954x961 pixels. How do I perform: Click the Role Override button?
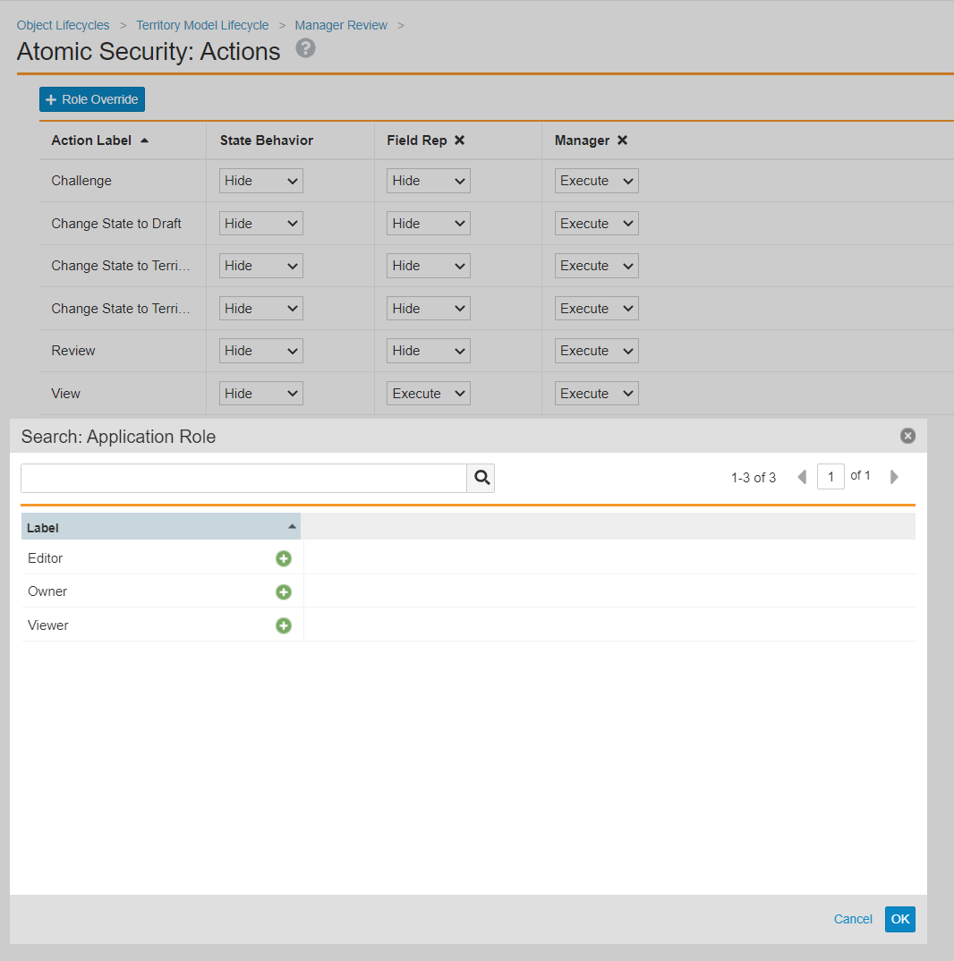[x=92, y=99]
